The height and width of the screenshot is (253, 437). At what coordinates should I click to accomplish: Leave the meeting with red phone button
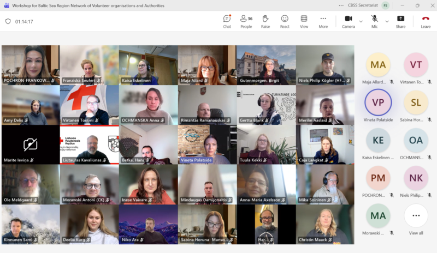point(425,21)
